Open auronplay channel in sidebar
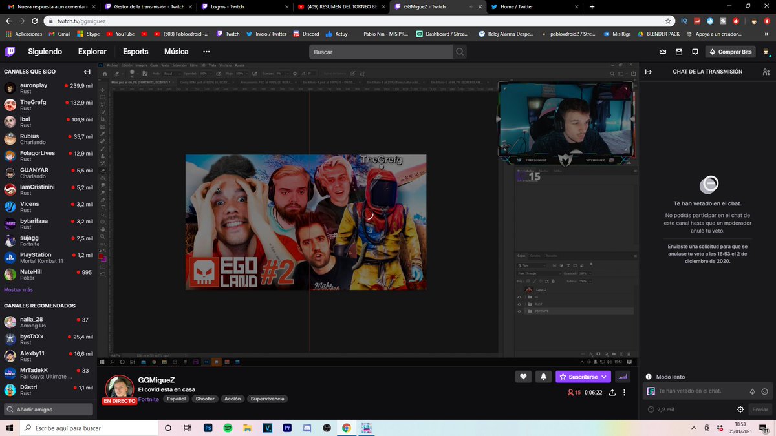The width and height of the screenshot is (776, 436). [x=48, y=88]
